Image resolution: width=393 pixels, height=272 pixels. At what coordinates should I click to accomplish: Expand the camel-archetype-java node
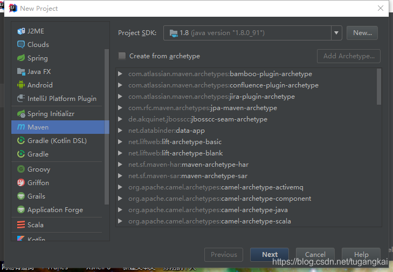click(x=120, y=210)
